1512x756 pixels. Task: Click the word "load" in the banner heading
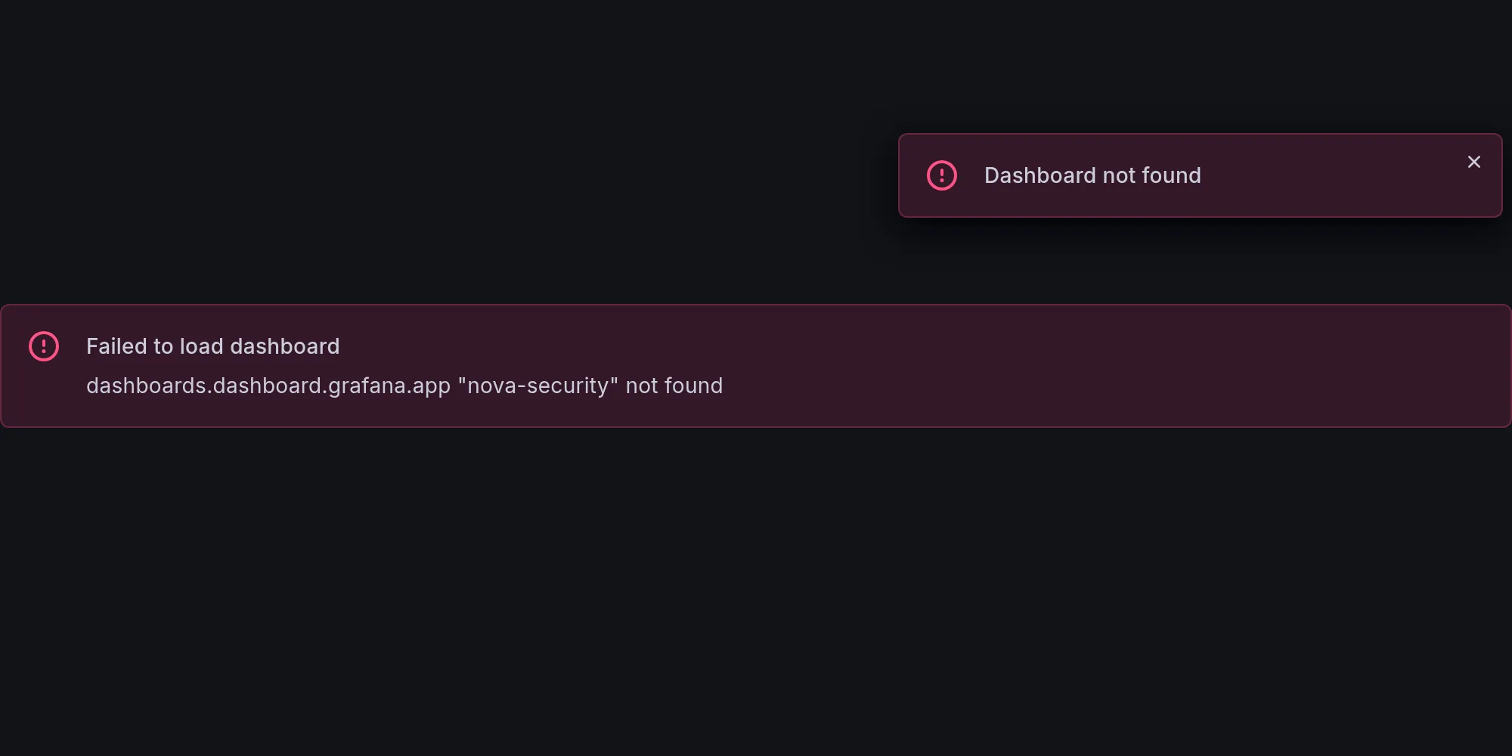coord(201,346)
